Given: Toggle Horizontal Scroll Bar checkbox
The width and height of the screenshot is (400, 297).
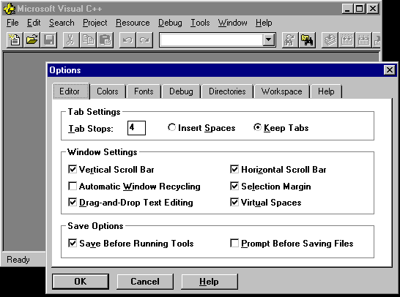Looking at the screenshot, I should [x=234, y=169].
